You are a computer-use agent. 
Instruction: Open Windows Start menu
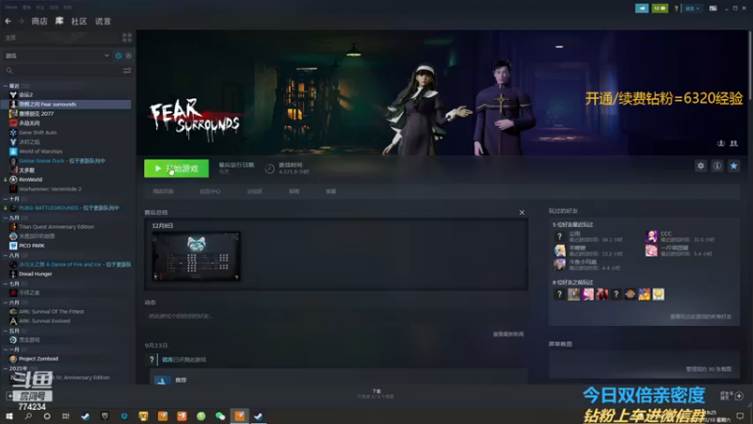point(9,416)
